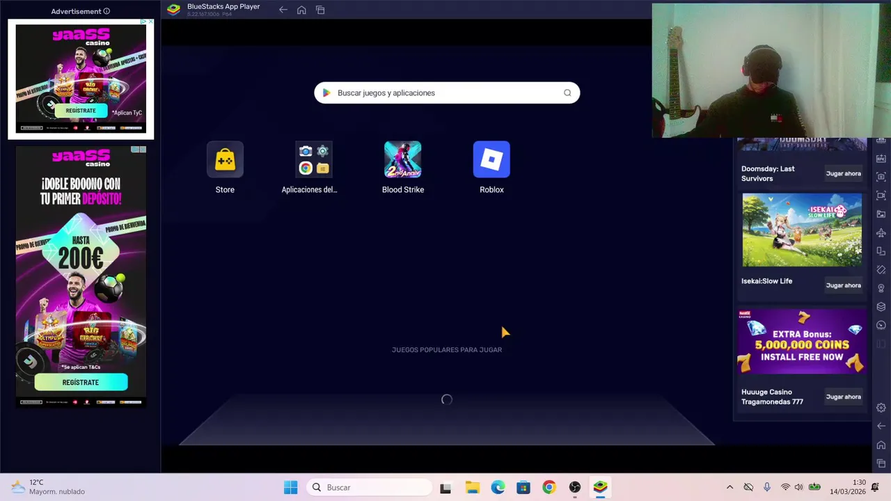Open Microsoft Edge from the taskbar
891x501 pixels.
498,487
